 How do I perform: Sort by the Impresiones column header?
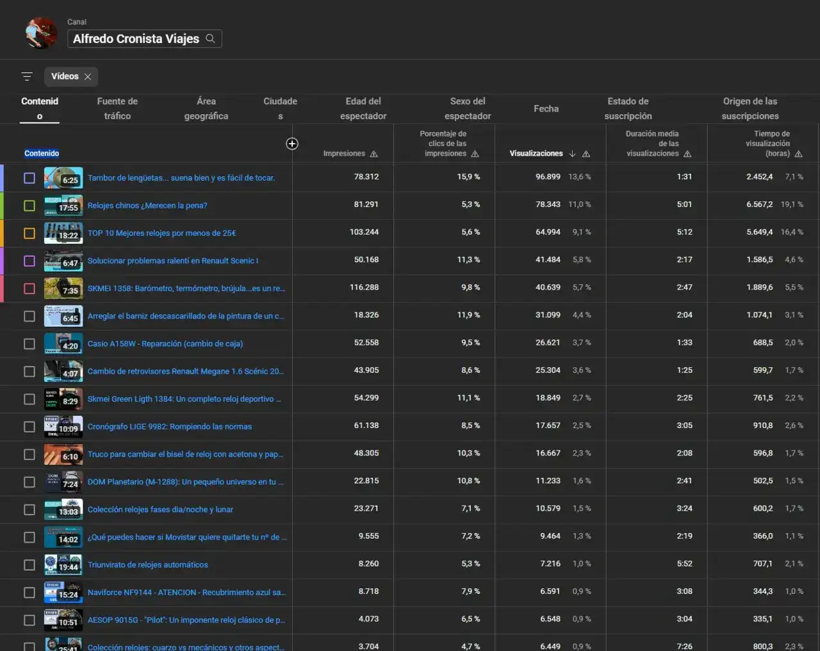coord(344,154)
